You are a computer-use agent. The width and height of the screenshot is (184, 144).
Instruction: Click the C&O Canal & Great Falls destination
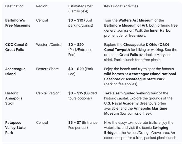pyautogui.click(x=16, y=47)
